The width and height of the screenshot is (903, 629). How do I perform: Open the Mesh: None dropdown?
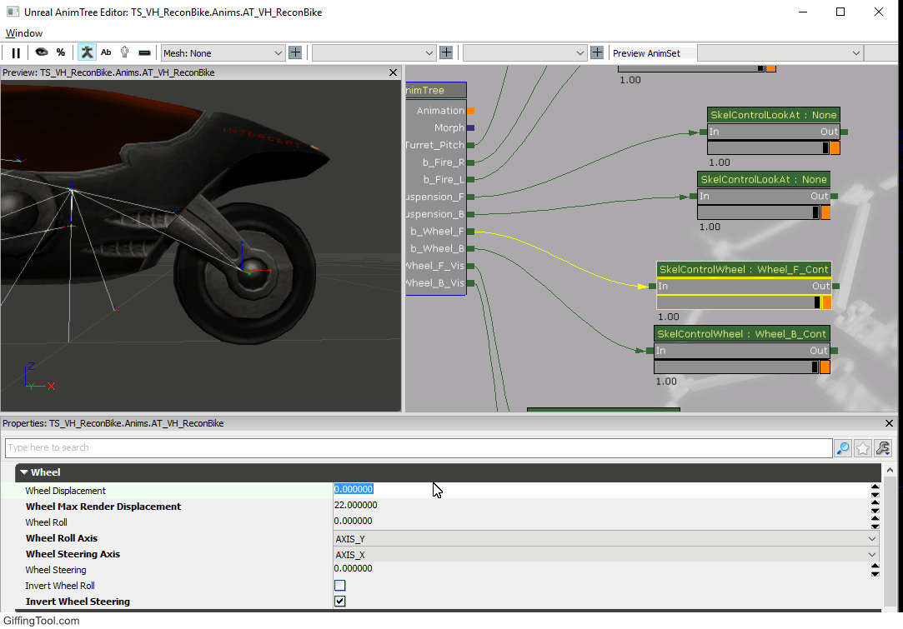tap(223, 53)
